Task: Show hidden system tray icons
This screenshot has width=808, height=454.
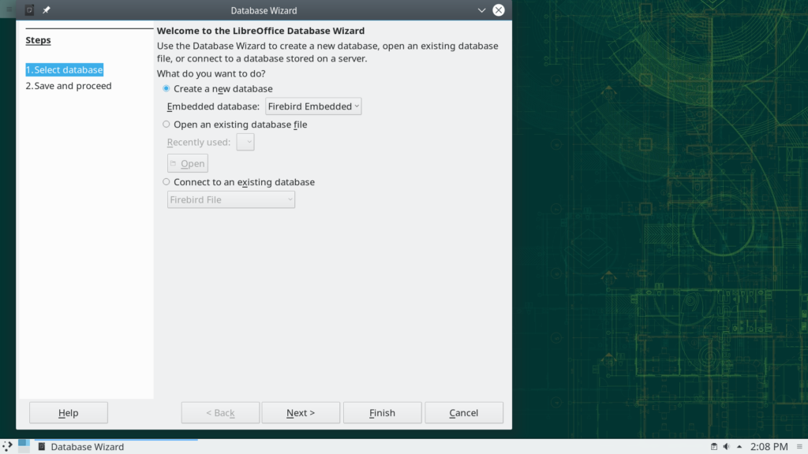Action: tap(740, 447)
